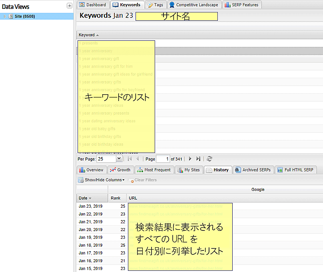Click the page number input field
323x272 pixels.
point(163,159)
